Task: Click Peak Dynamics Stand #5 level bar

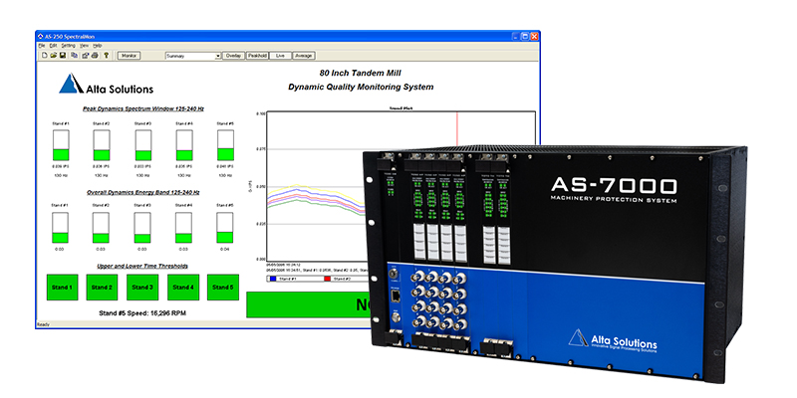Action: [226, 145]
